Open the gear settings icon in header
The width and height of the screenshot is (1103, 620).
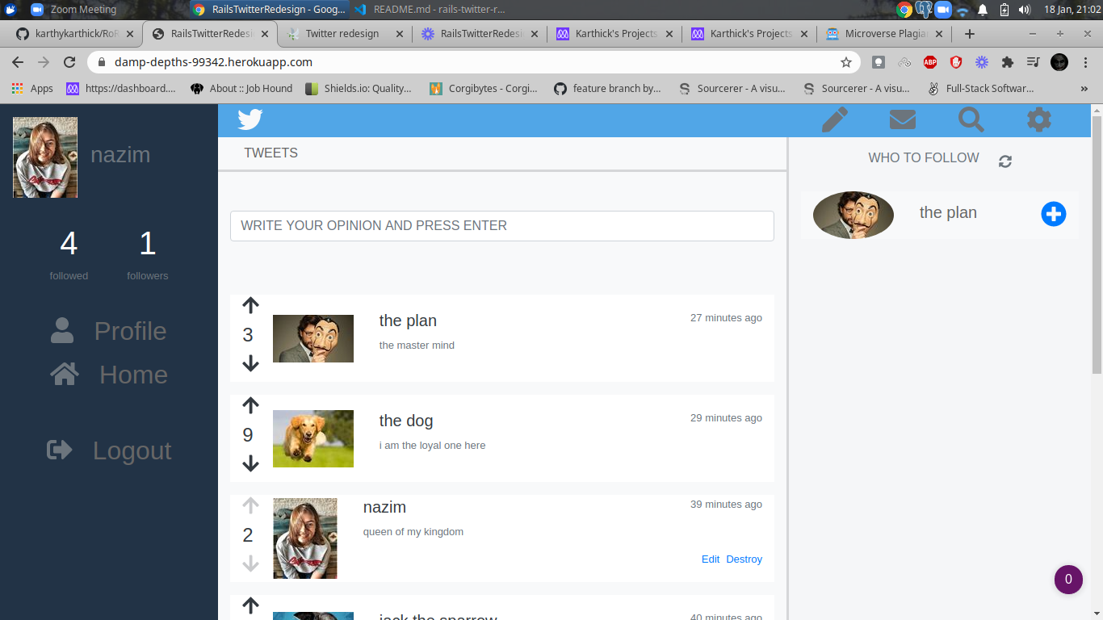tap(1038, 119)
